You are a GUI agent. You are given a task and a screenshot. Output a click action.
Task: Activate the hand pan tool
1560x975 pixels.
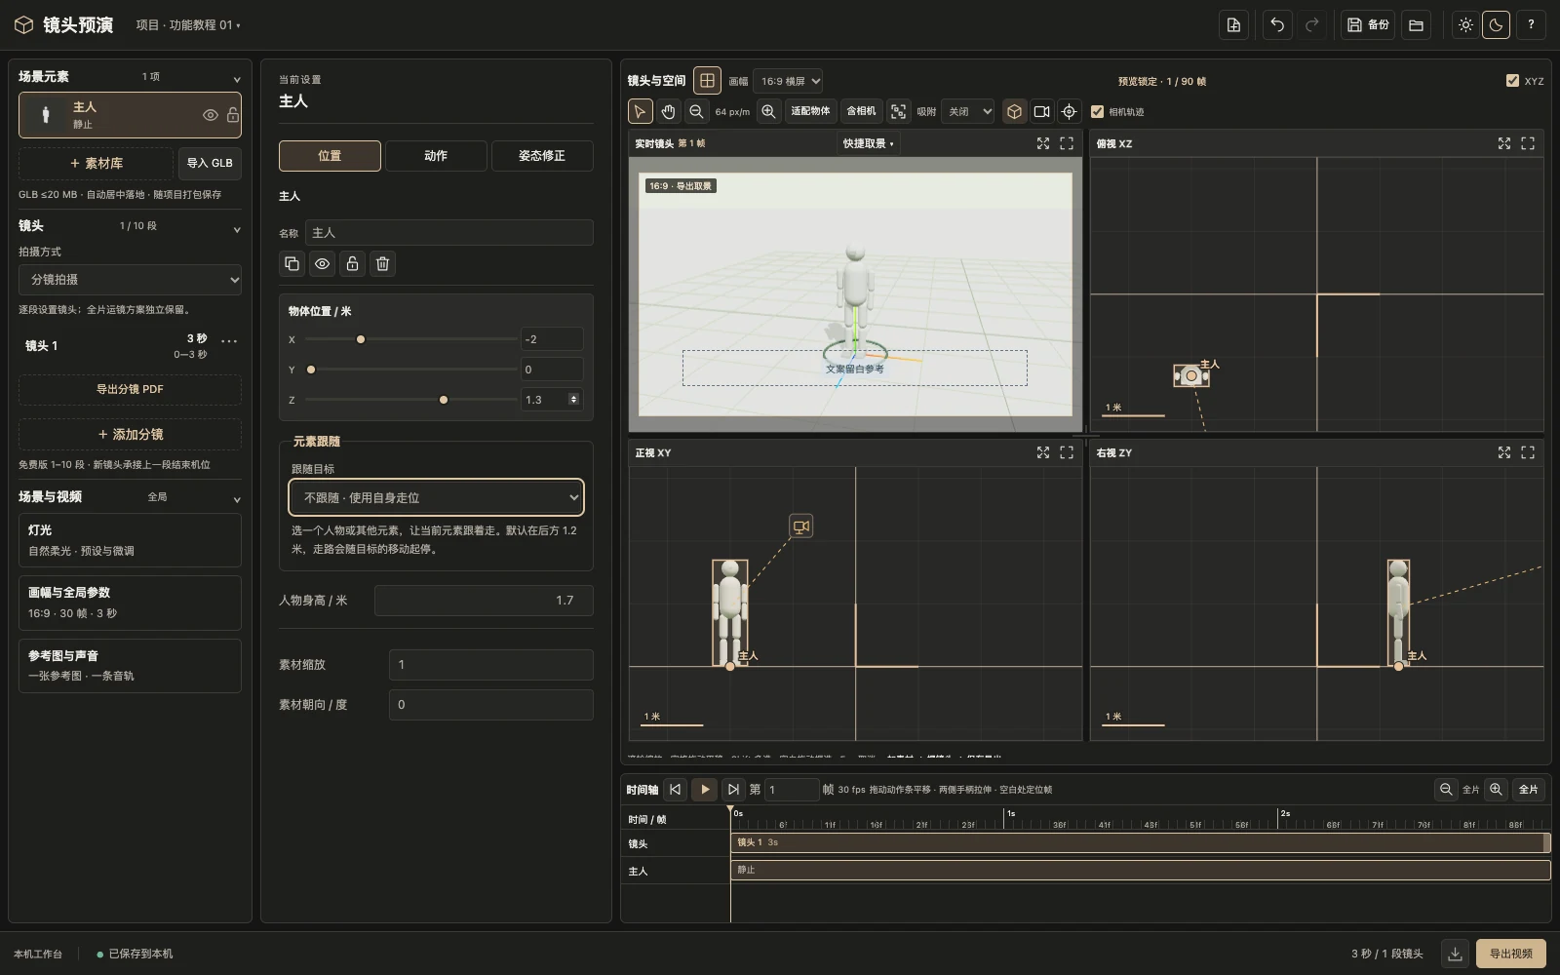668,111
